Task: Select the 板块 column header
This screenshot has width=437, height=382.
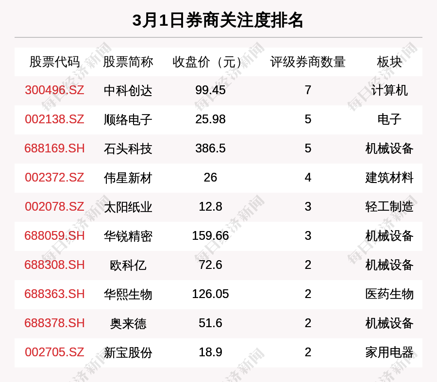Action: (x=389, y=62)
